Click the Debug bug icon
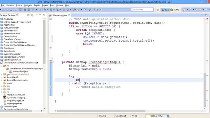Image resolution: width=210 pixels, height=118 pixels. point(45,10)
